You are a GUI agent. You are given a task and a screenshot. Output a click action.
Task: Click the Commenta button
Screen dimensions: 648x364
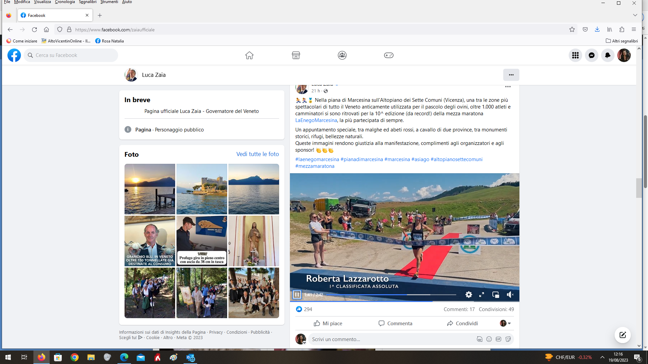pos(395,324)
